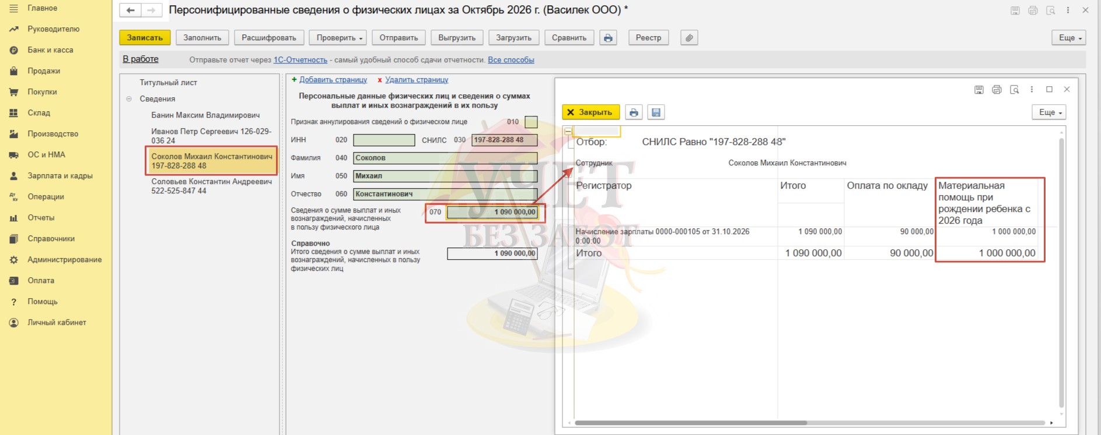Open the Банк и касса section
1101x435 pixels.
(x=51, y=50)
